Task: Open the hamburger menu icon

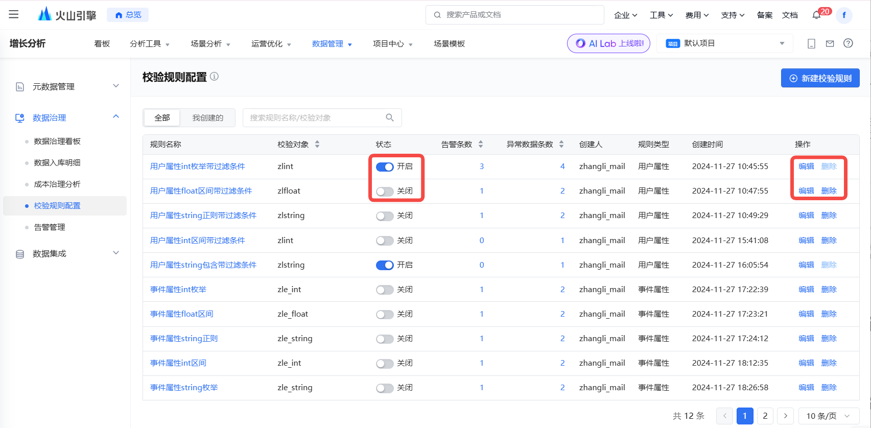Action: click(14, 14)
